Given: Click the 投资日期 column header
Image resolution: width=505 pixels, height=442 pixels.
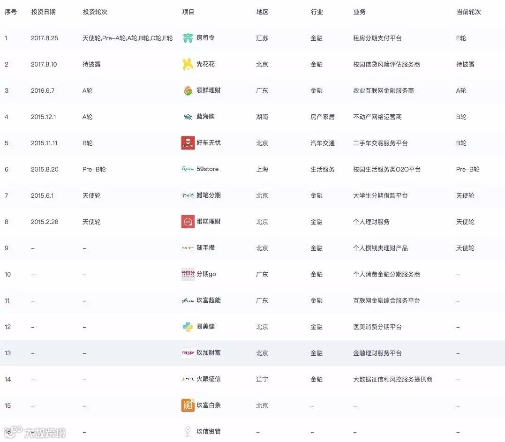Looking at the screenshot, I should click(44, 12).
